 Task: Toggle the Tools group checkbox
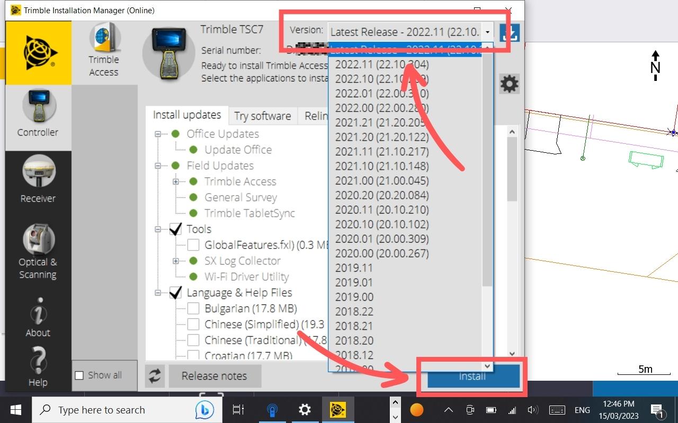176,229
